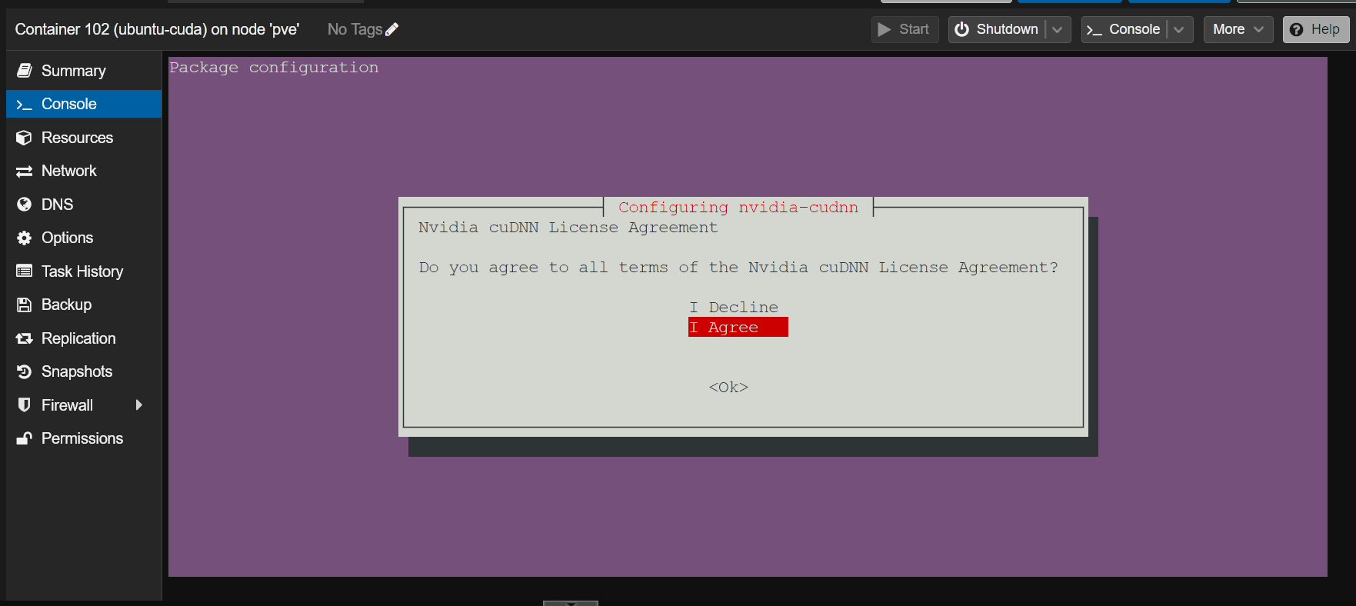1356x606 pixels.
Task: Open the Snapshots section
Action: coord(84,371)
